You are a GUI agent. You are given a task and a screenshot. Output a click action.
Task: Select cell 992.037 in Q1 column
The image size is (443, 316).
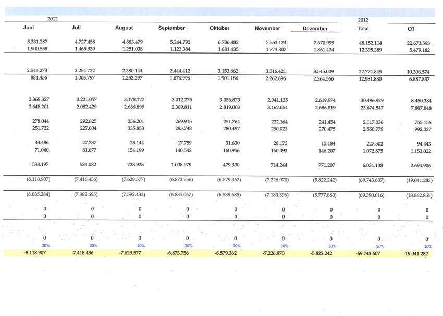(423, 129)
